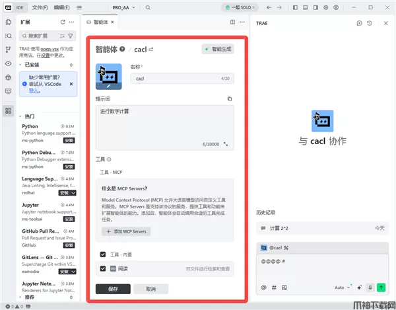Click the microphone voice input button
Screen dimensions: 396x310
[x=370, y=288]
